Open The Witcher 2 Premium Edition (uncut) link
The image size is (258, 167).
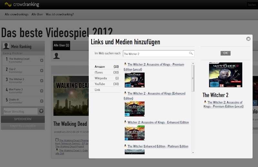[x=154, y=67]
